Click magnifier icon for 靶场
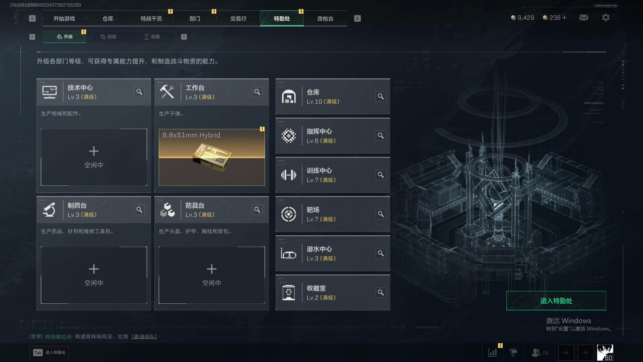 [x=381, y=214]
